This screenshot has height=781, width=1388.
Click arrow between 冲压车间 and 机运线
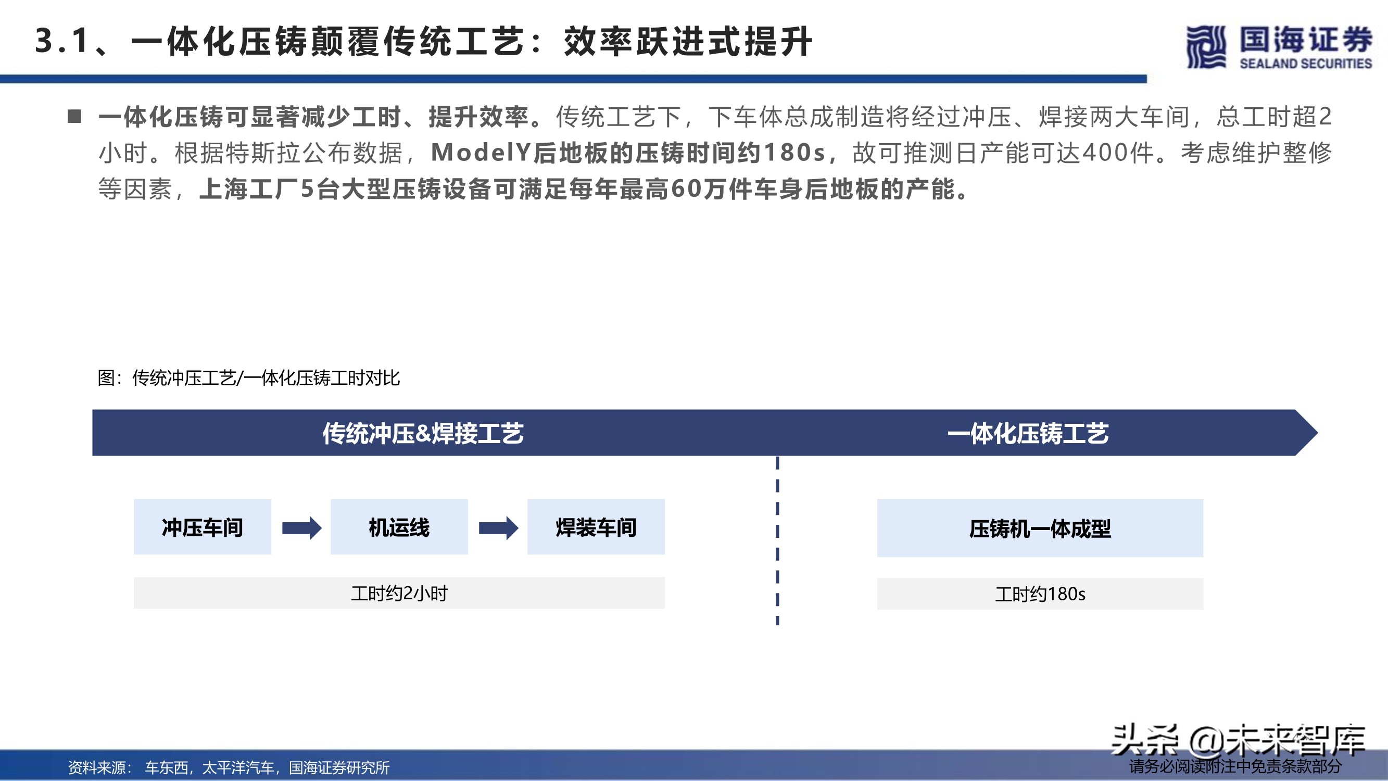pyautogui.click(x=302, y=527)
